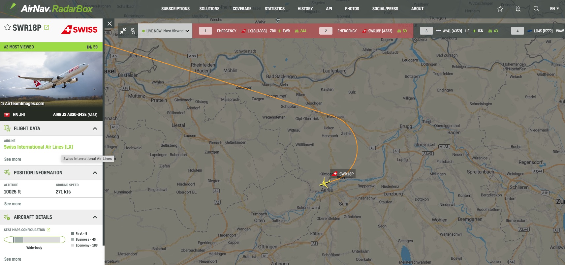This screenshot has height=265, width=565.
Task: Add SWR18P to favorites with the star
Action: (8, 27)
